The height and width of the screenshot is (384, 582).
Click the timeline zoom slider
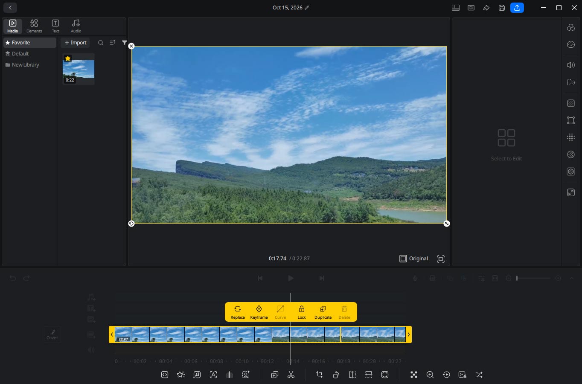[x=533, y=278]
